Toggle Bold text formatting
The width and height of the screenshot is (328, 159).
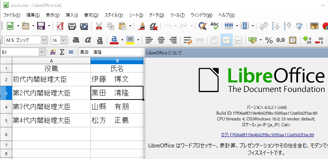pyautogui.click(x=76, y=40)
